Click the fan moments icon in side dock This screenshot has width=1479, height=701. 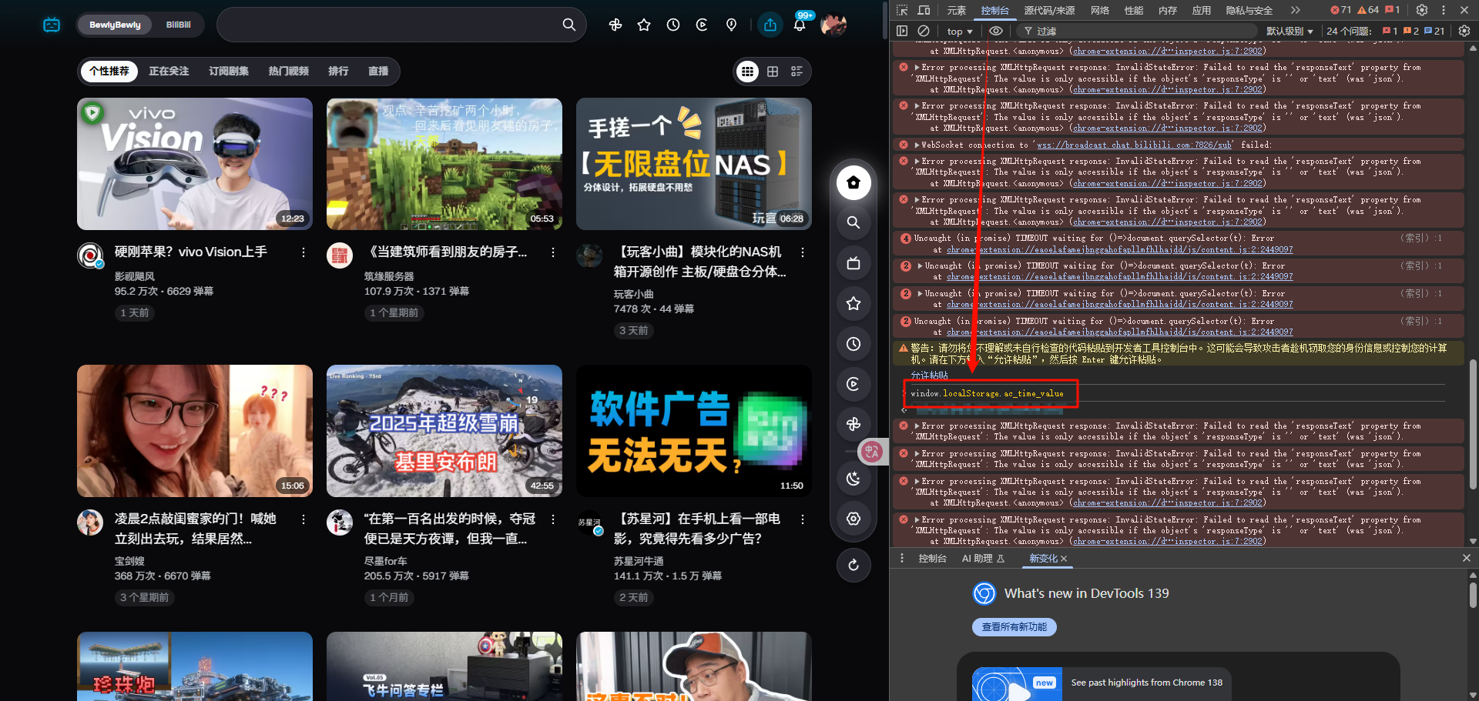click(854, 424)
